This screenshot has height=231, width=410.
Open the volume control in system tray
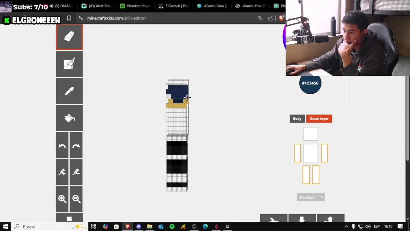click(368, 227)
